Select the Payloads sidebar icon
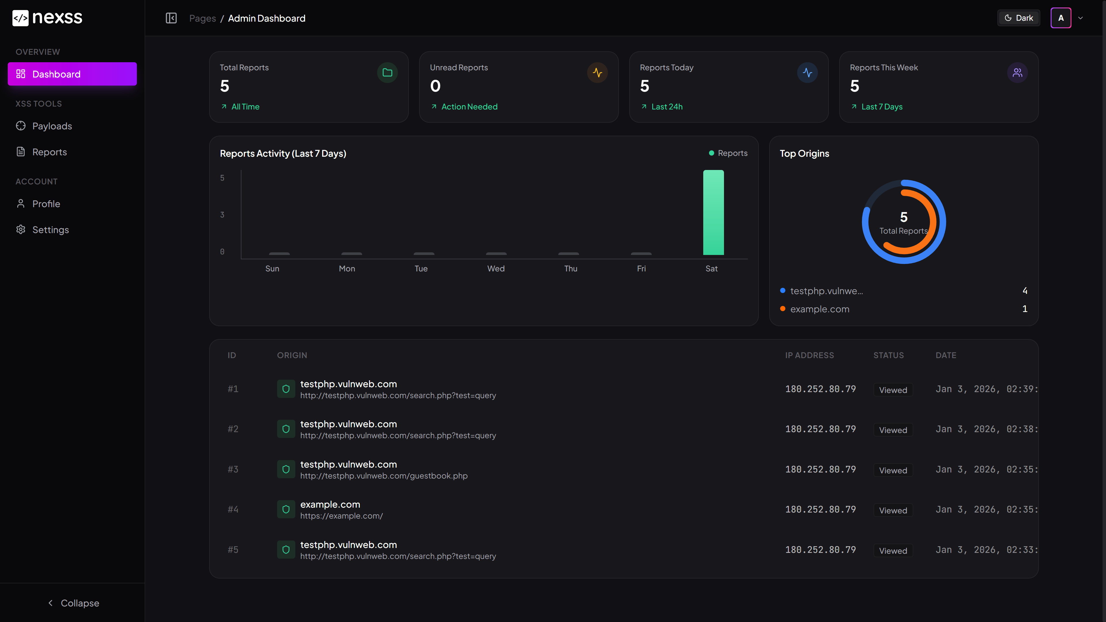Image resolution: width=1106 pixels, height=622 pixels. point(21,126)
